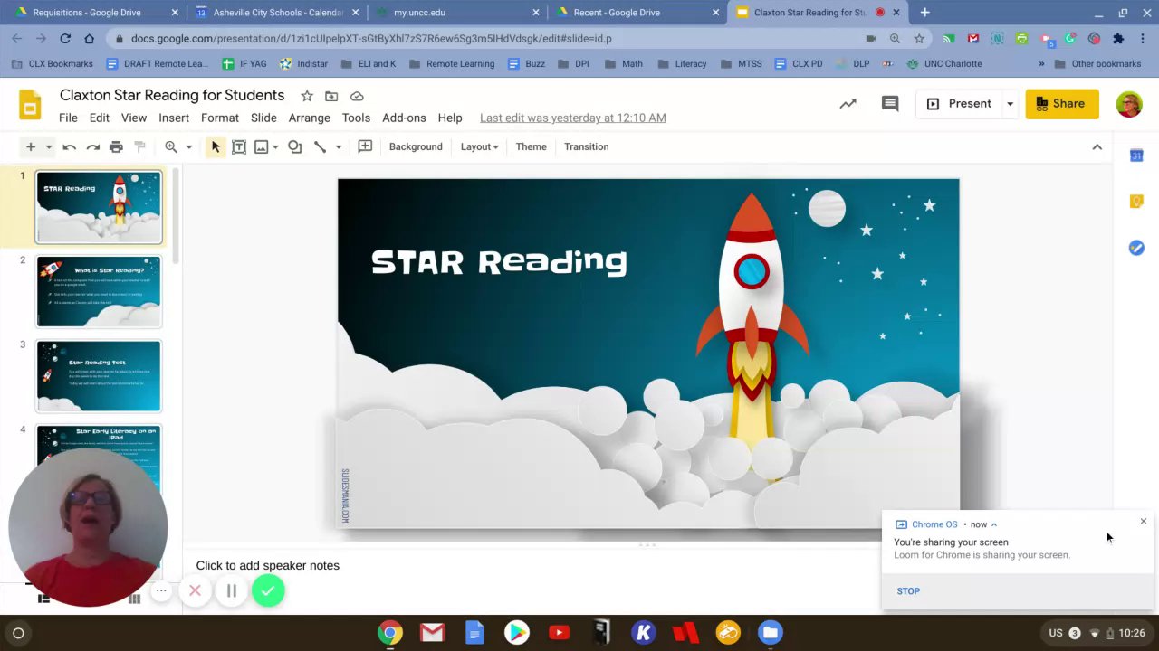This screenshot has width=1159, height=651.
Task: Open Google Tasks side panel icon
Action: pos(1136,248)
